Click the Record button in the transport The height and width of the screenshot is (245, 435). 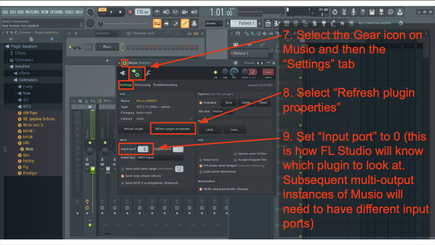tap(130, 12)
